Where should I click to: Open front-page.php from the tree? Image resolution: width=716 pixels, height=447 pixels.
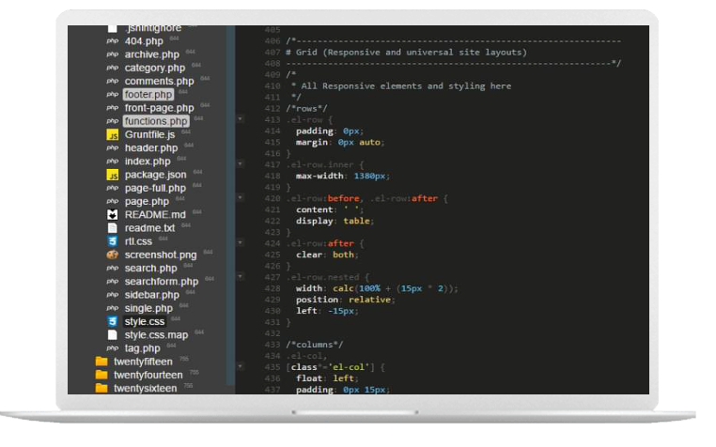tap(160, 108)
